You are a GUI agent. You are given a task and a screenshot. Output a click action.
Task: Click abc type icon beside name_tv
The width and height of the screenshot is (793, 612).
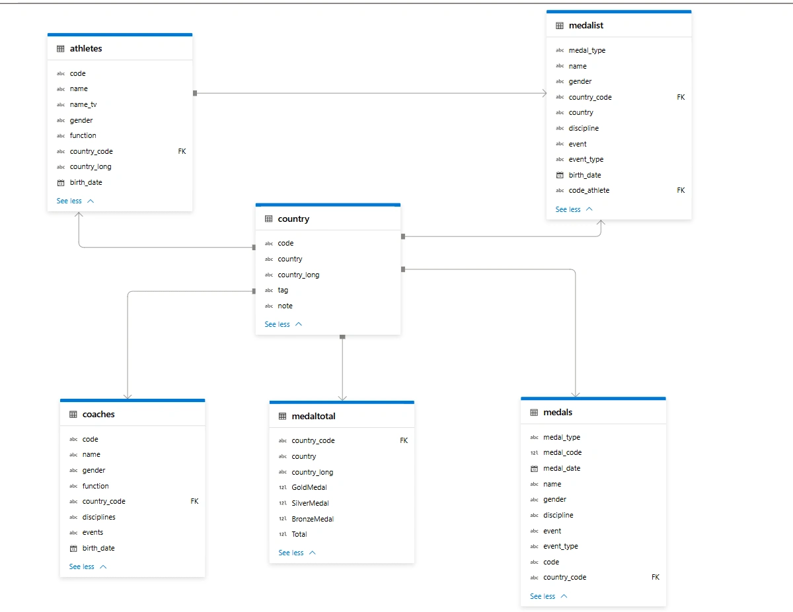click(x=61, y=105)
